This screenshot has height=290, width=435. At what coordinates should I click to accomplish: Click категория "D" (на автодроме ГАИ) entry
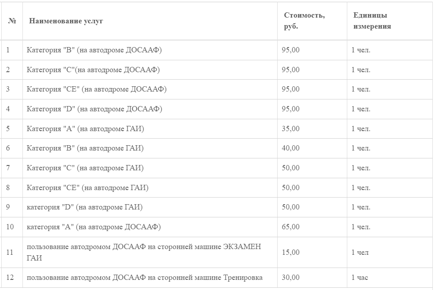pyautogui.click(x=85, y=207)
